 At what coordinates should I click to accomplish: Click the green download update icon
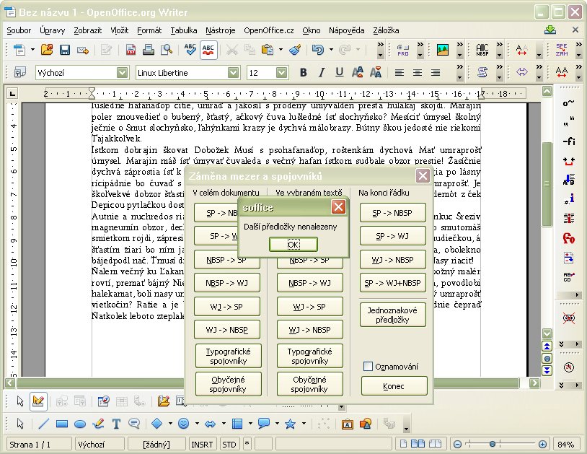pos(550,30)
